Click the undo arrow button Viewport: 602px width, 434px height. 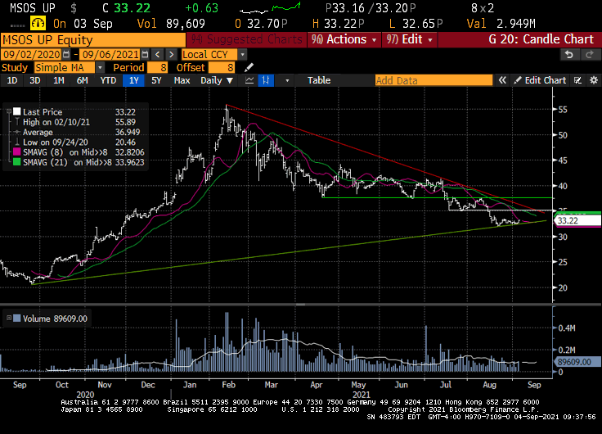(569, 55)
